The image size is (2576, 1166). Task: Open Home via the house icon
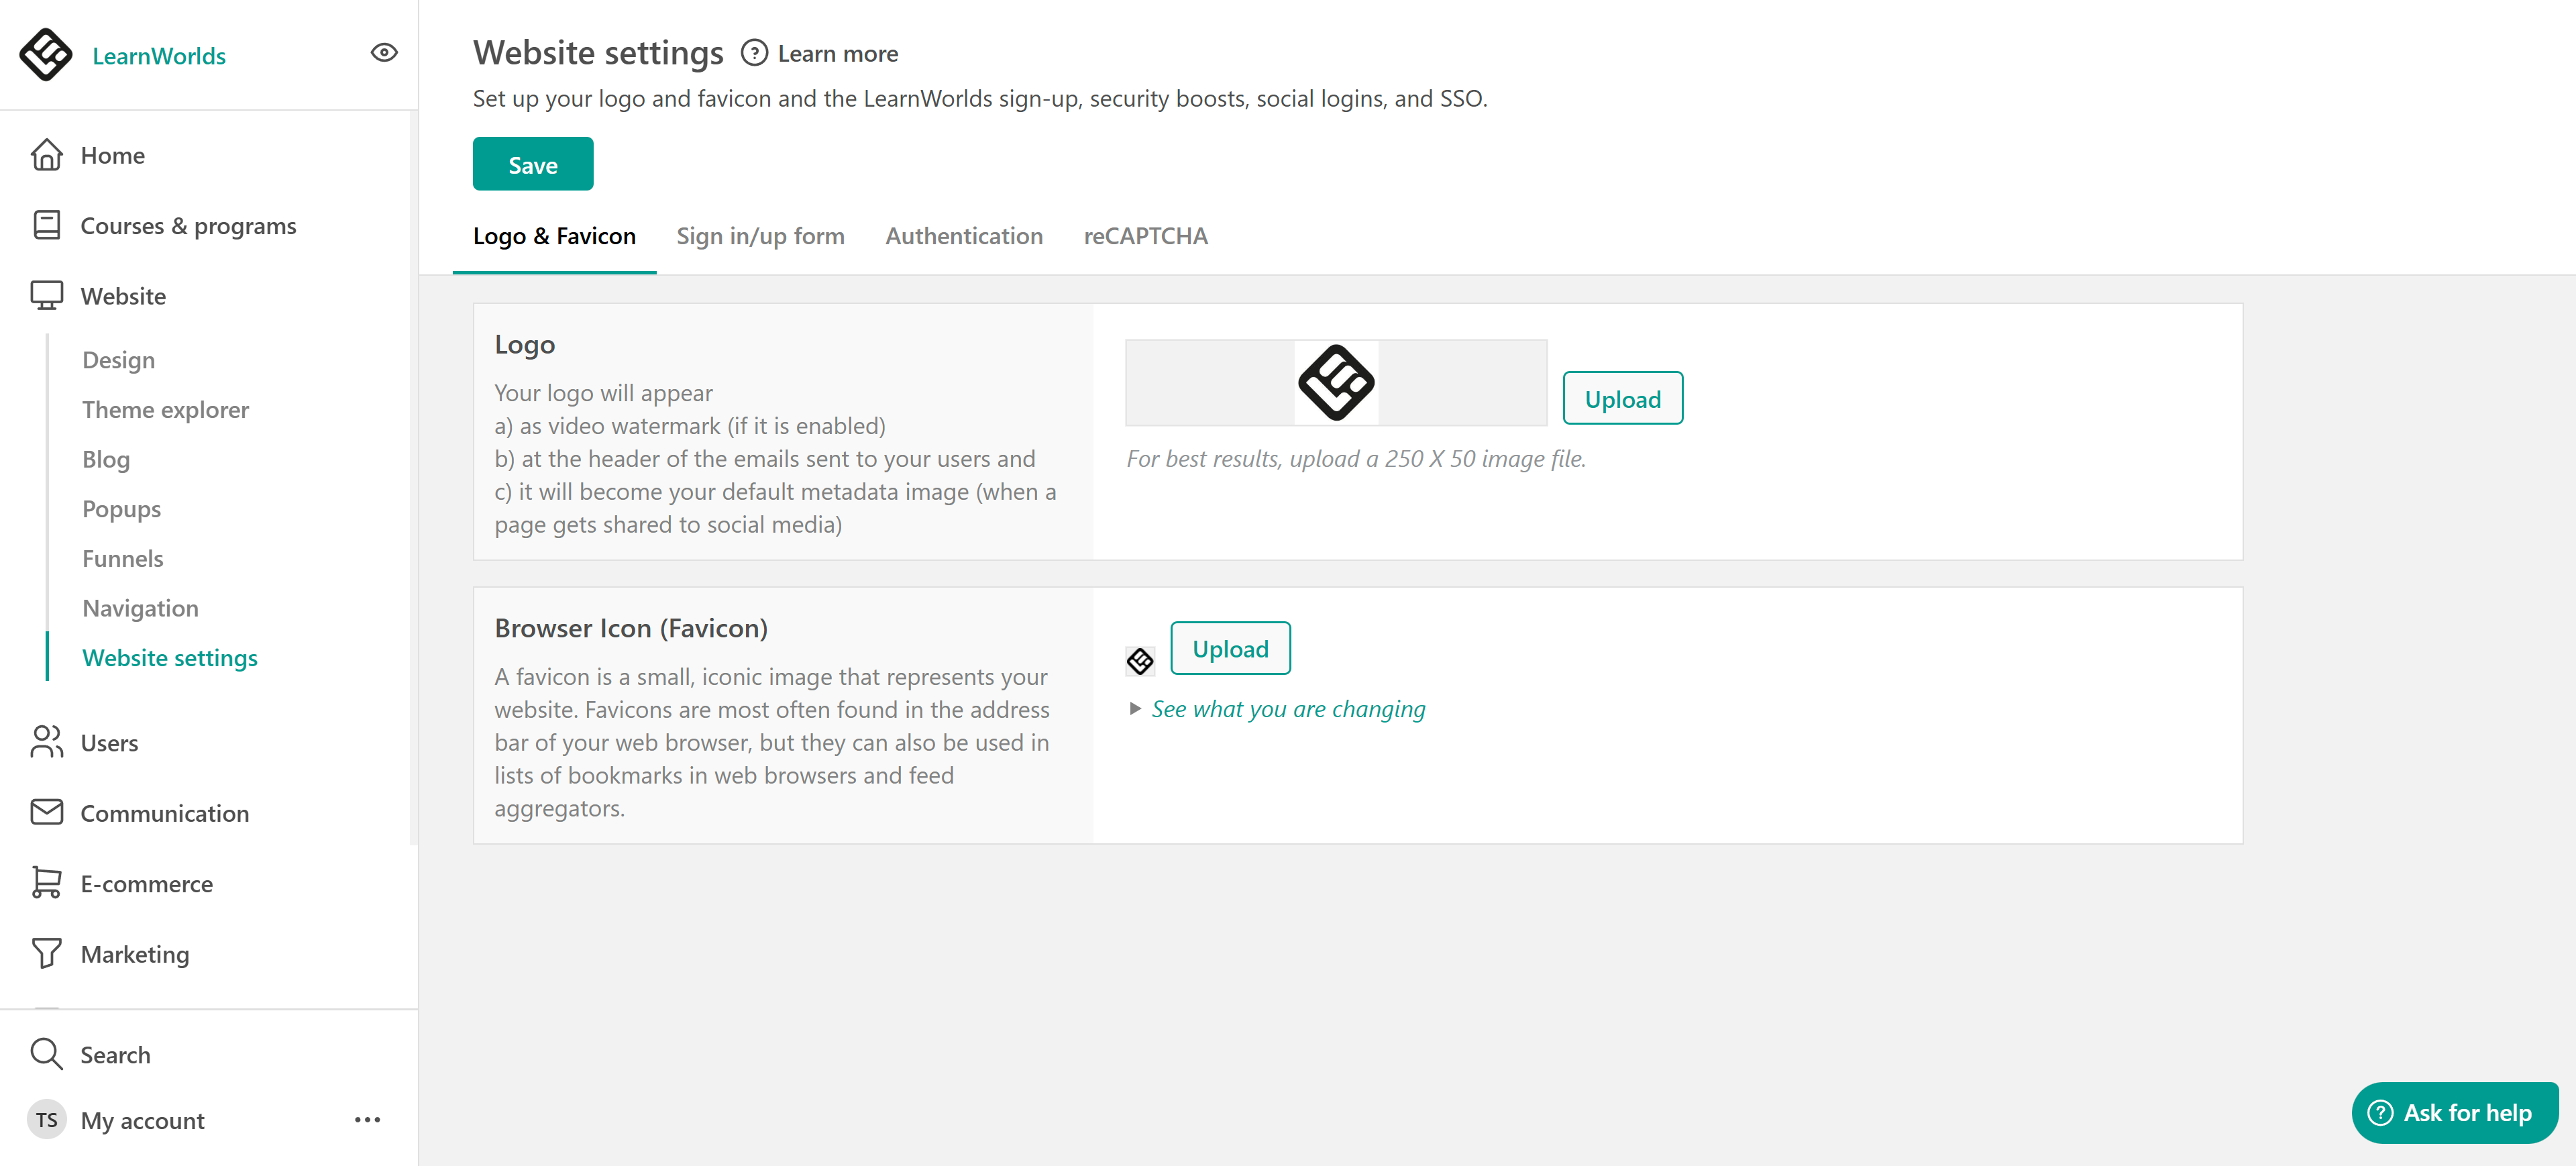pos(47,155)
